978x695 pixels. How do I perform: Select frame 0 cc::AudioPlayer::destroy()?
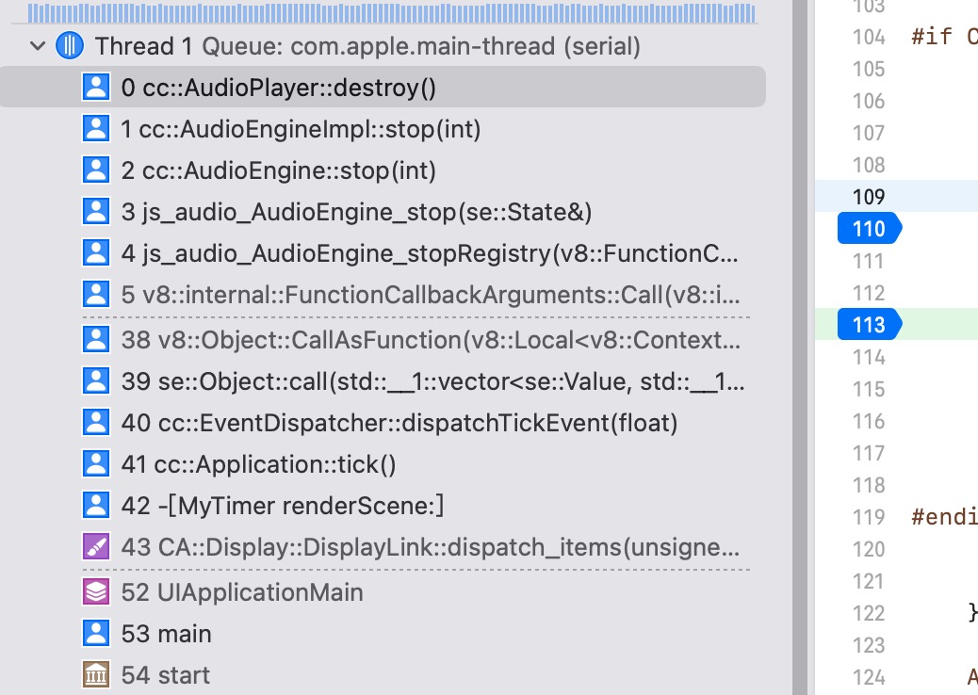coord(279,88)
